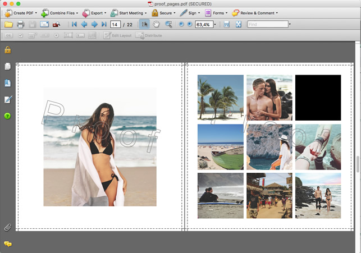Select the palm trees photo
This screenshot has height=253, width=361.
[220, 98]
